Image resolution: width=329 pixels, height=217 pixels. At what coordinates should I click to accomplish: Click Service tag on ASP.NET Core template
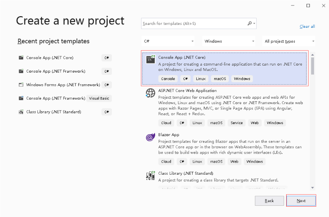pos(237,123)
